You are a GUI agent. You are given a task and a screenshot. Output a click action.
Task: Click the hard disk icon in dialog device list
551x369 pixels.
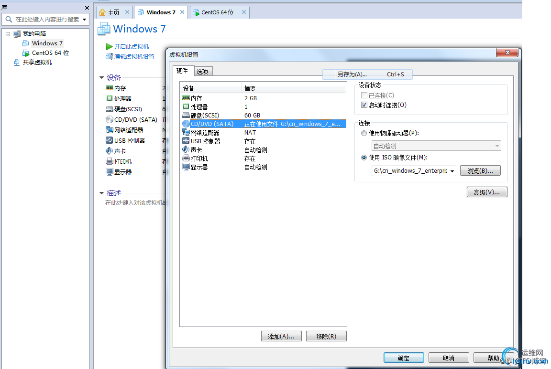tap(186, 115)
